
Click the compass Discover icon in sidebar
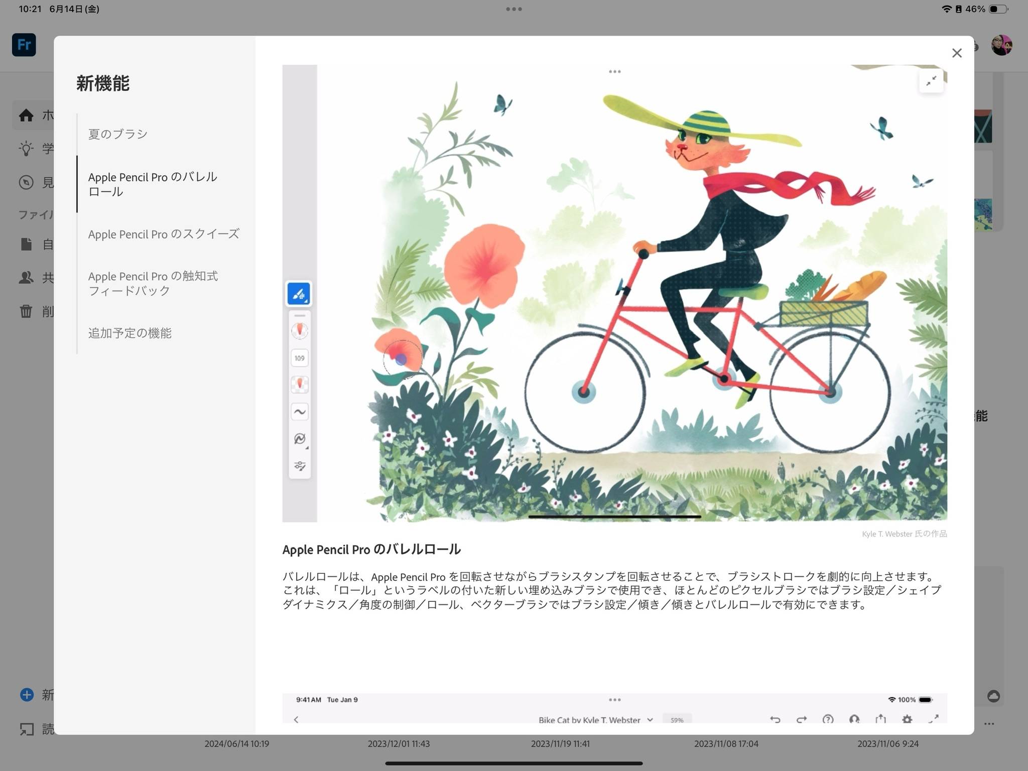26,182
